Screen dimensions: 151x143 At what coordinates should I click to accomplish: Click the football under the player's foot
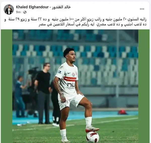pos(93,137)
